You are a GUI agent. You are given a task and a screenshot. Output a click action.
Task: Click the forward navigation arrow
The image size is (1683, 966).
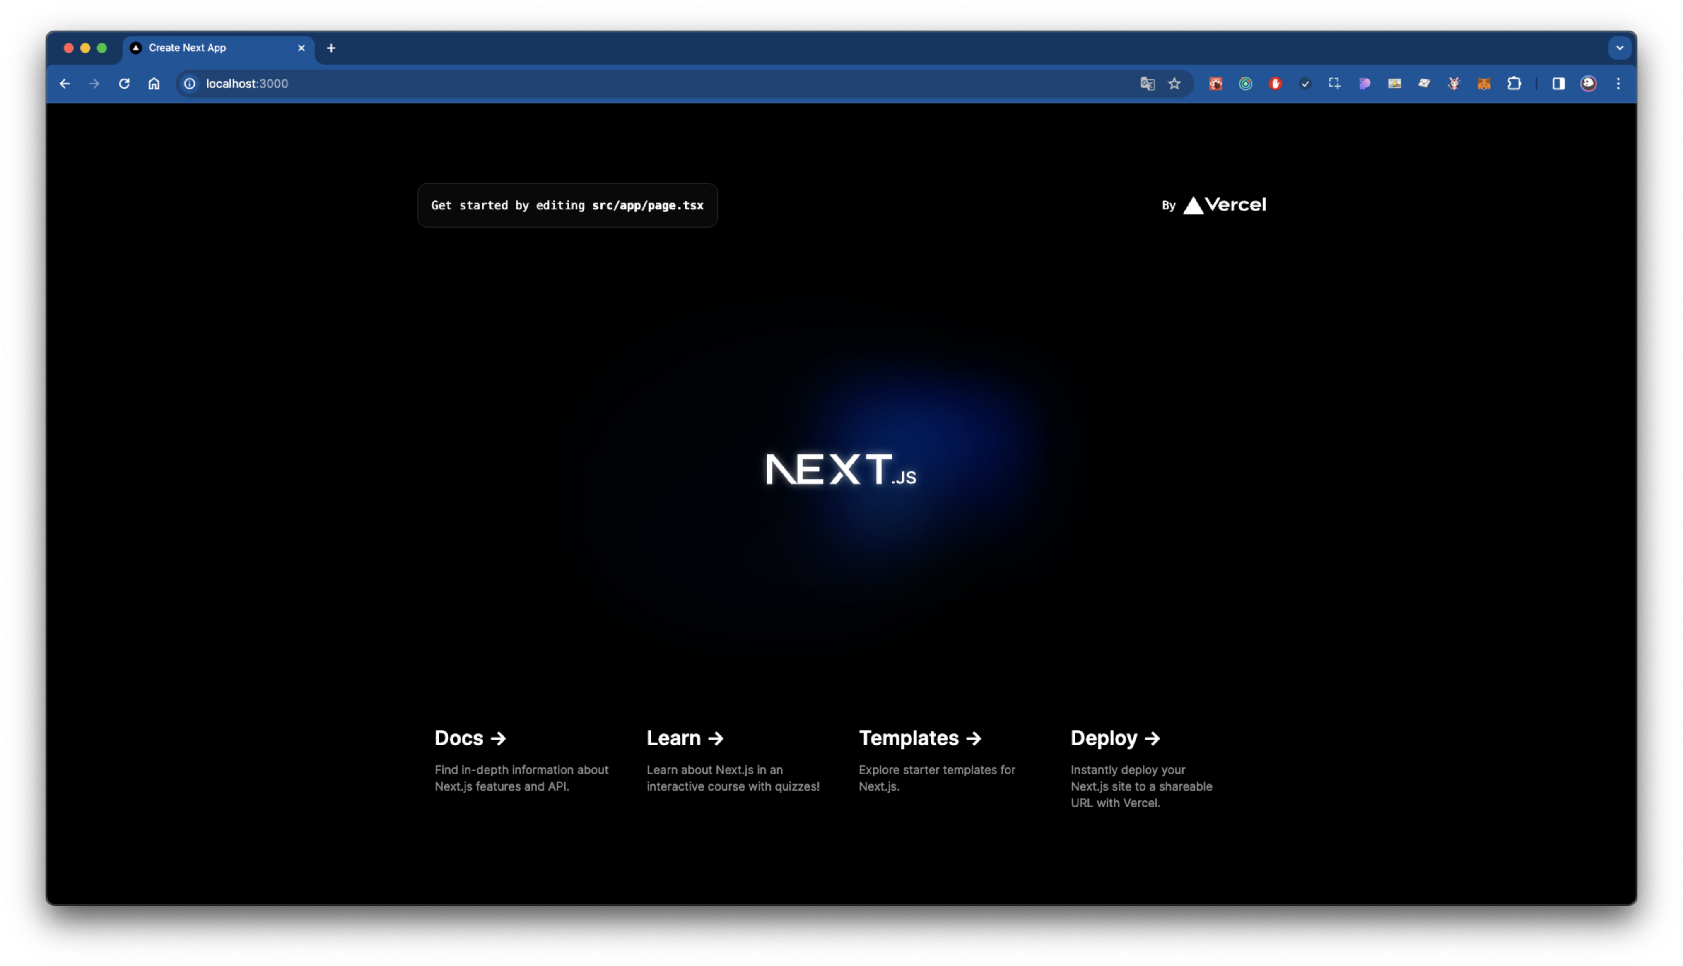[x=94, y=84]
